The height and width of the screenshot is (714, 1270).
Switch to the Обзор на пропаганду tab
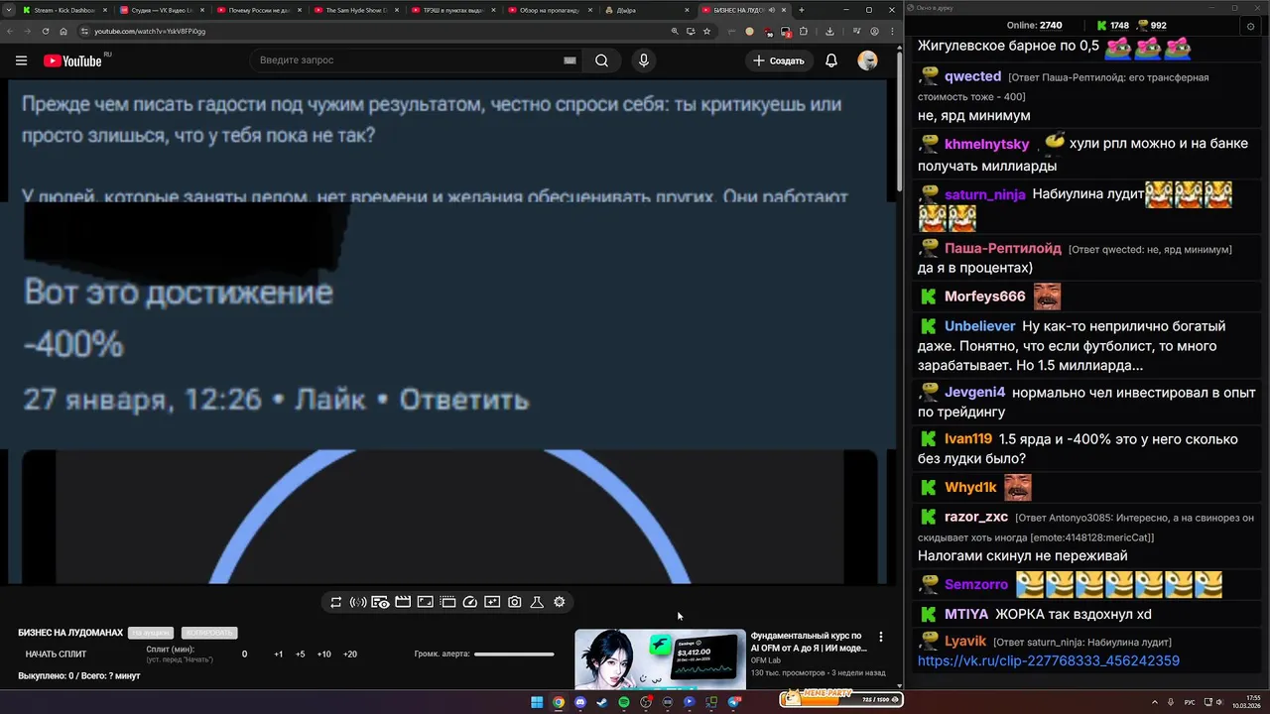coord(550,10)
